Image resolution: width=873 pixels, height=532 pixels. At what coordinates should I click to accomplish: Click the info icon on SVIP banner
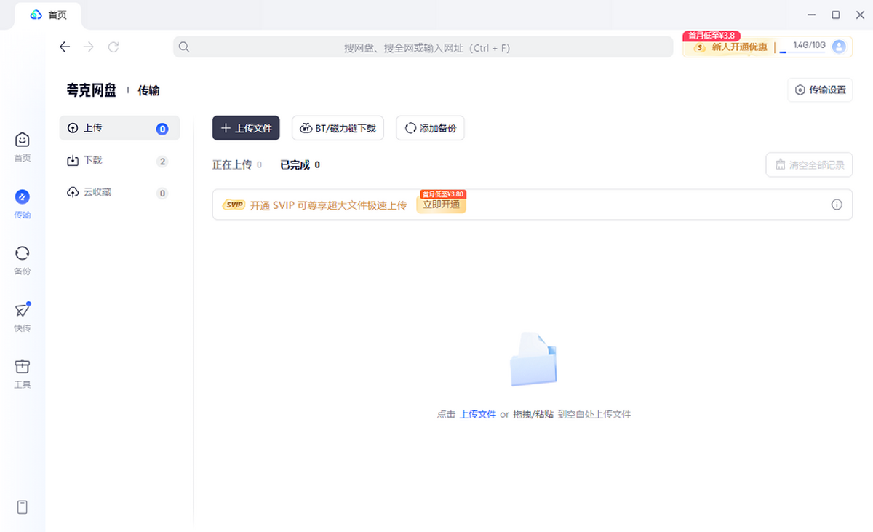tap(837, 205)
